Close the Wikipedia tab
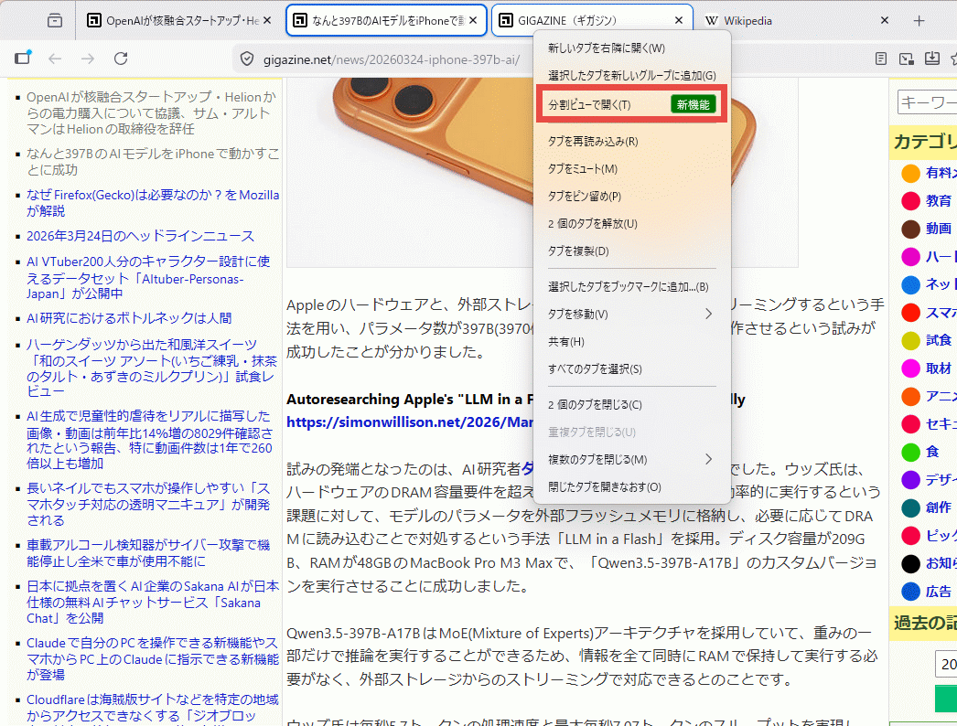This screenshot has width=957, height=726. [x=884, y=20]
